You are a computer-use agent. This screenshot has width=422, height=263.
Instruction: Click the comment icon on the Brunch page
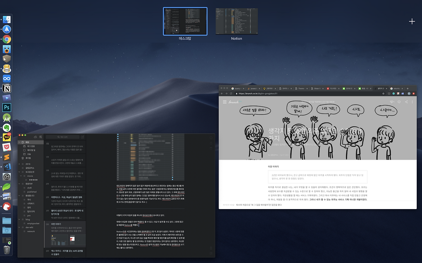coord(399,102)
